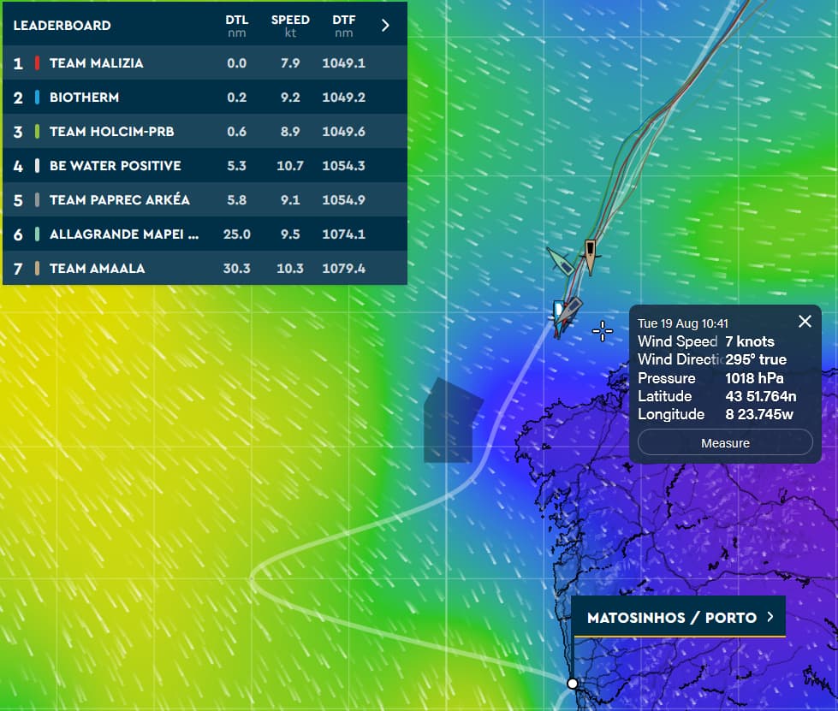Expand leaderboard columns with the arrow
The image size is (838, 711).
385,25
